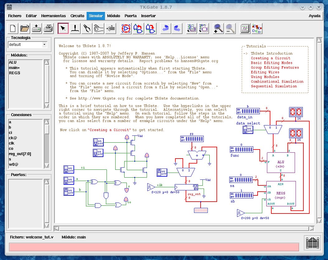Select the Delete gate tool
This screenshot has width=328, height=260.
tap(75, 28)
